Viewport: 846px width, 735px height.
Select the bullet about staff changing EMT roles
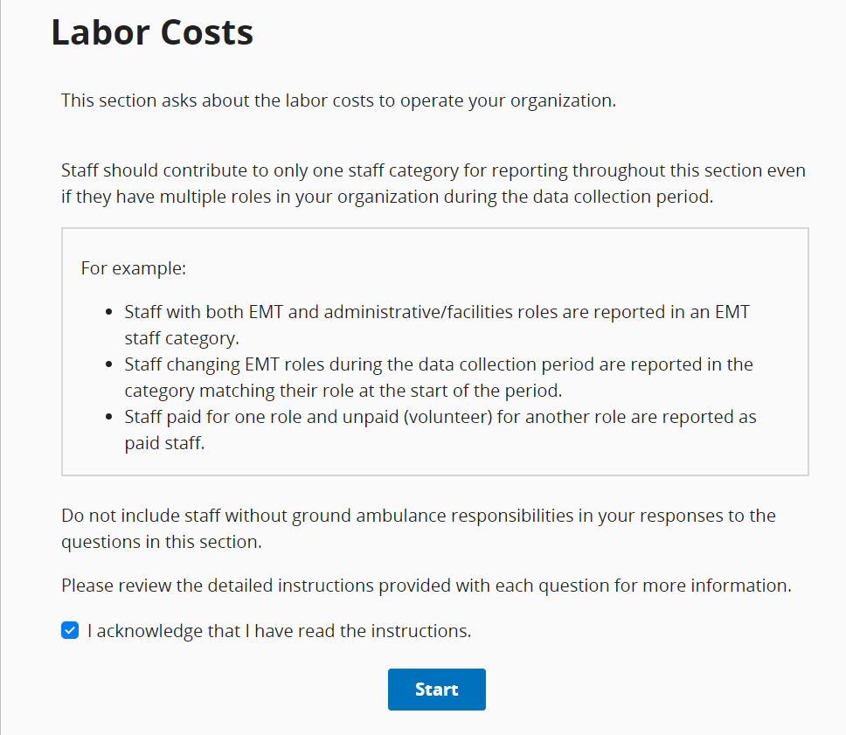pyautogui.click(x=438, y=377)
